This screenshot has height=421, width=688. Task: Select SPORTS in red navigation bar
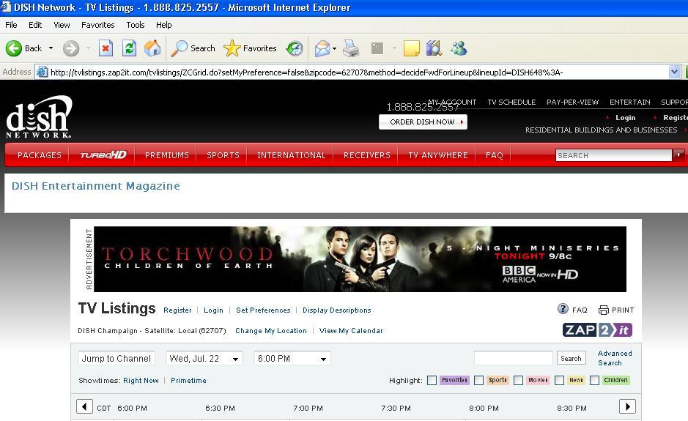click(223, 155)
